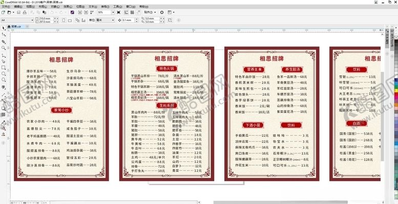
Task: Click the Export icon
Action: (86, 12)
